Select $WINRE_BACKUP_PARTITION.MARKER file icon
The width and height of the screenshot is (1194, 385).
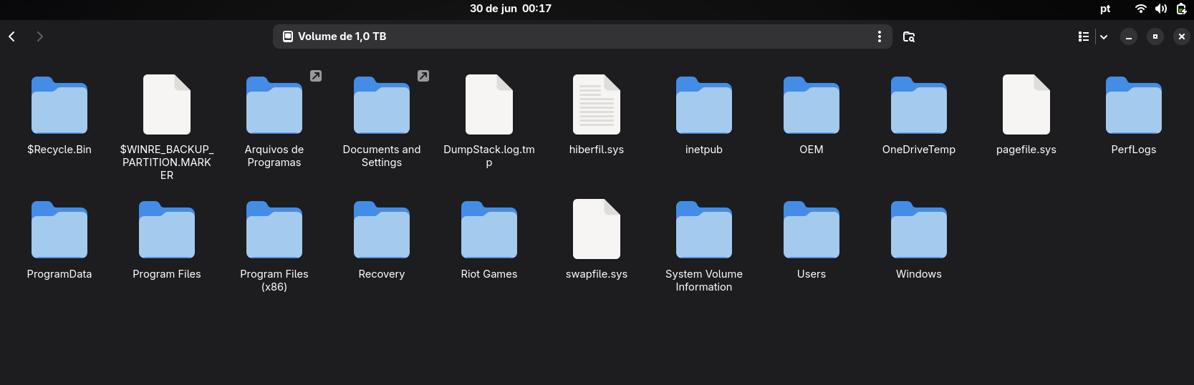pos(167,104)
